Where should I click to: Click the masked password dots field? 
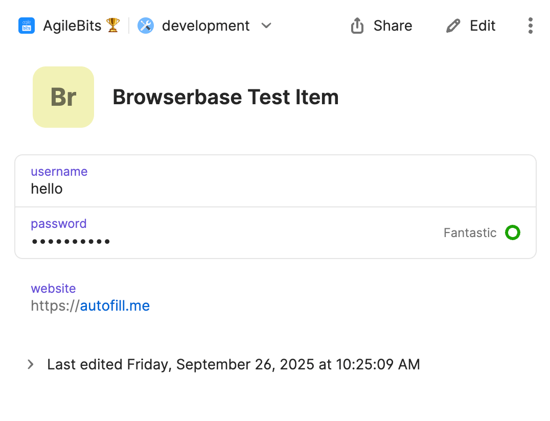click(x=71, y=241)
